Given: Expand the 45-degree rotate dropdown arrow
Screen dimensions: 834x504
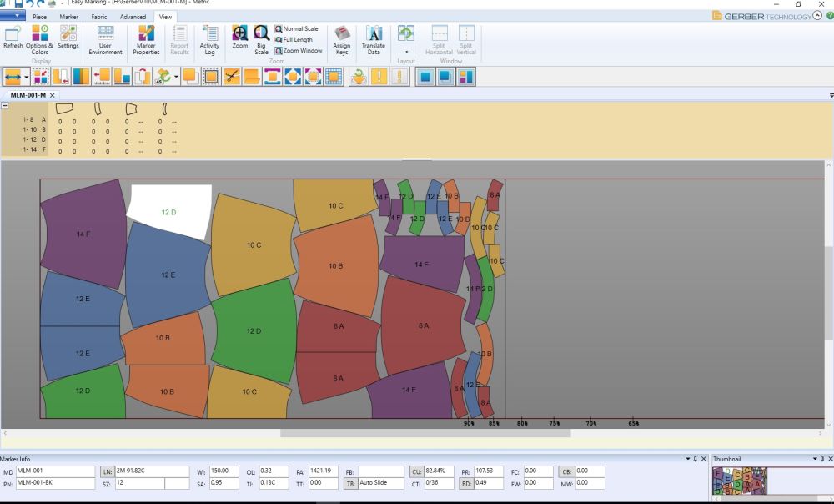Looking at the screenshot, I should pyautogui.click(x=176, y=77).
